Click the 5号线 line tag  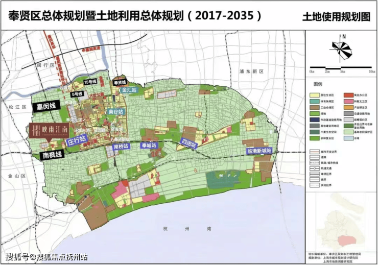click(77, 94)
